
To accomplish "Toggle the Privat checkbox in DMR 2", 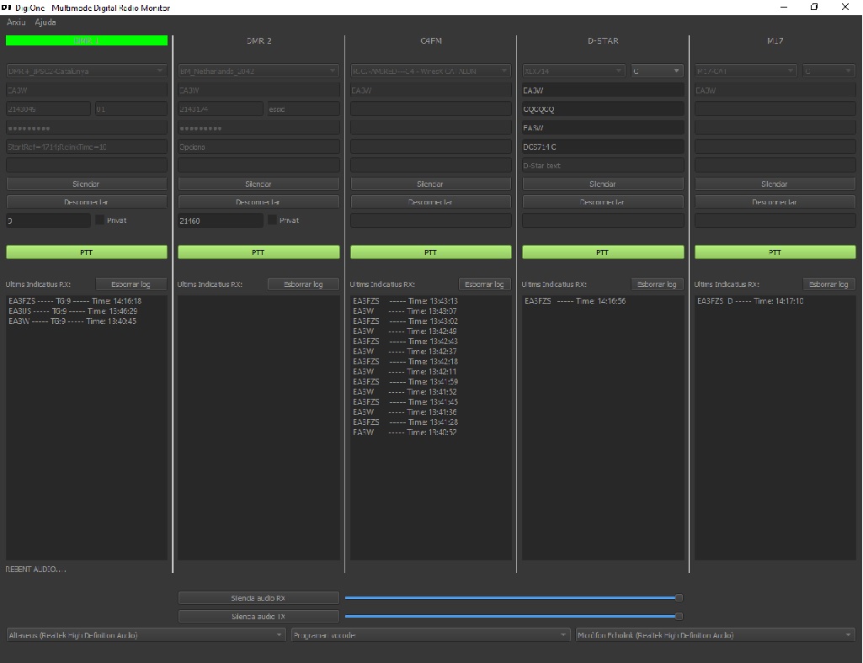I will click(x=272, y=220).
